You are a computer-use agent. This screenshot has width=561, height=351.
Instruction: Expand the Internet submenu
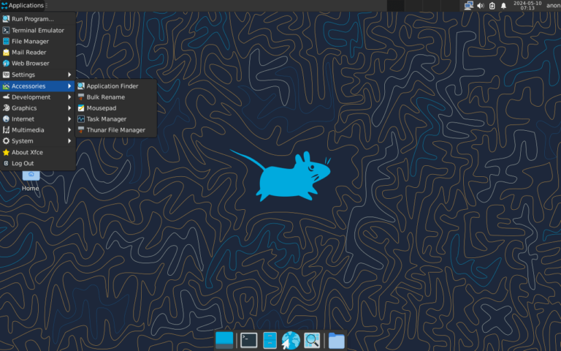38,119
